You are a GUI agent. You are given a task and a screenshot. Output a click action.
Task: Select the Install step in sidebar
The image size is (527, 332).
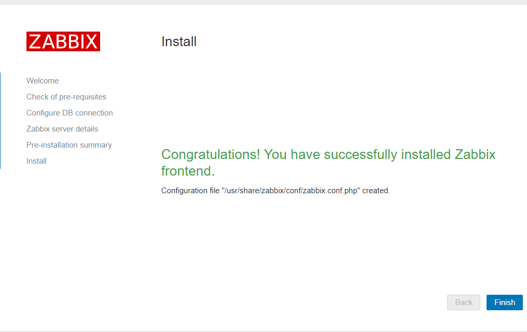(36, 161)
